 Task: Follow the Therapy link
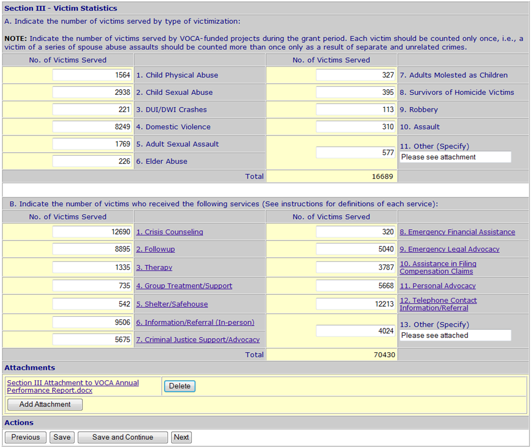click(x=154, y=267)
